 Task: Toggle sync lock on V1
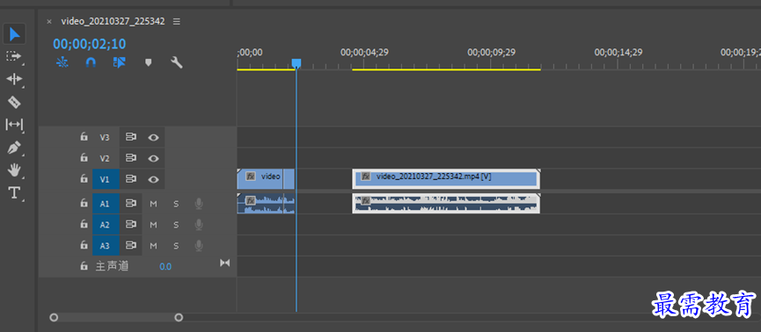[x=130, y=179]
